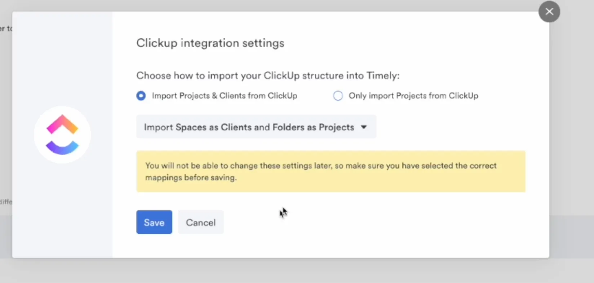594x283 pixels.
Task: Close the dialog with the X icon
Action: pos(549,12)
